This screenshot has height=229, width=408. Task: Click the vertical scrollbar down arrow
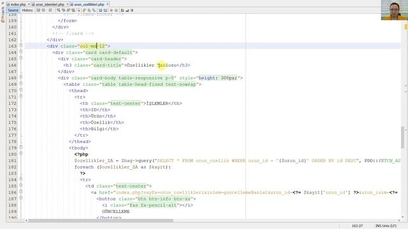coord(402,217)
